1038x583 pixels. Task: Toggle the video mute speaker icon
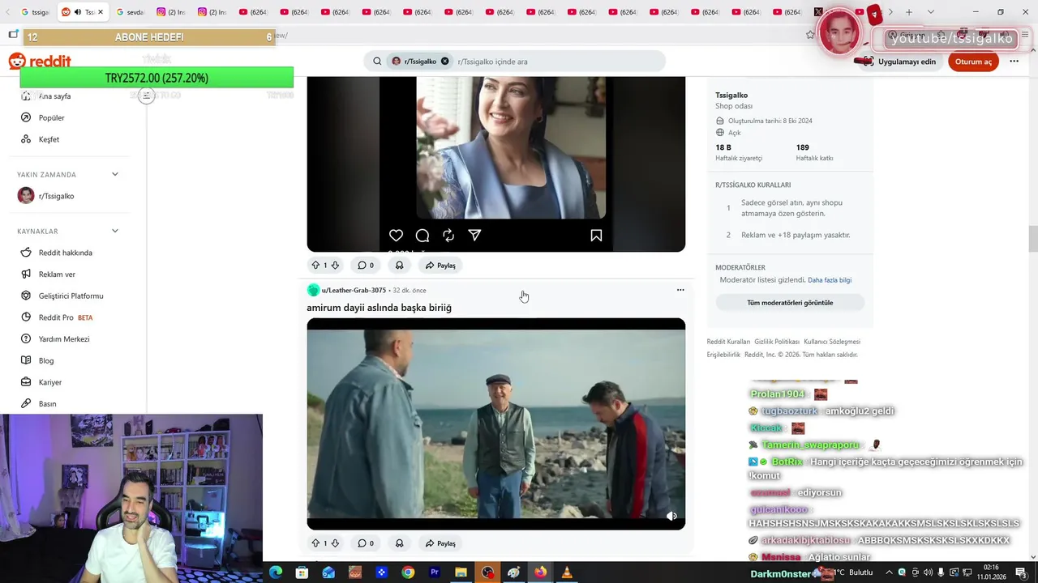point(671,516)
